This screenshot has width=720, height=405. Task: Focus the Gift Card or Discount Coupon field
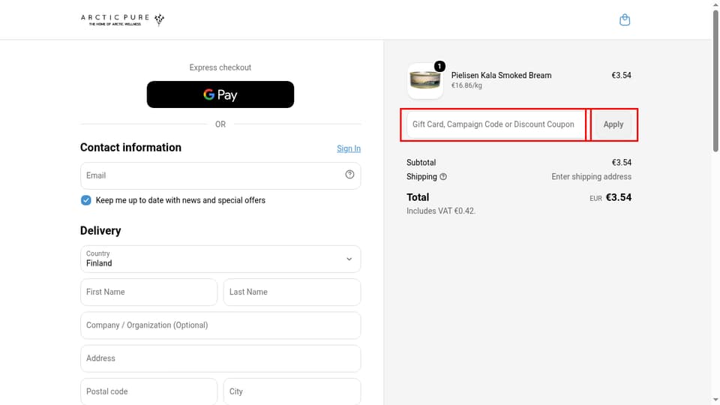(496, 124)
